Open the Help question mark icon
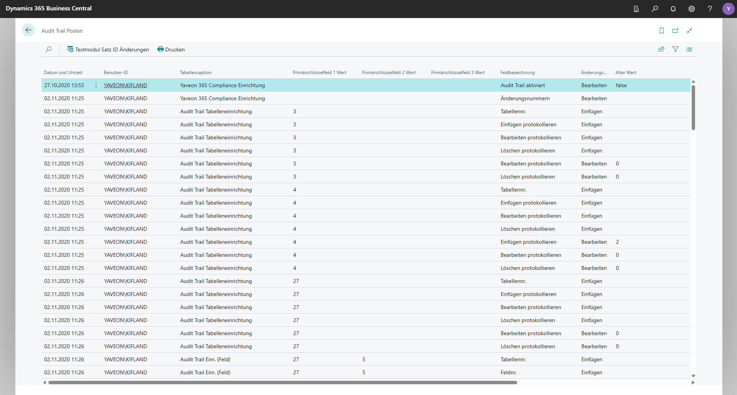 pos(710,8)
